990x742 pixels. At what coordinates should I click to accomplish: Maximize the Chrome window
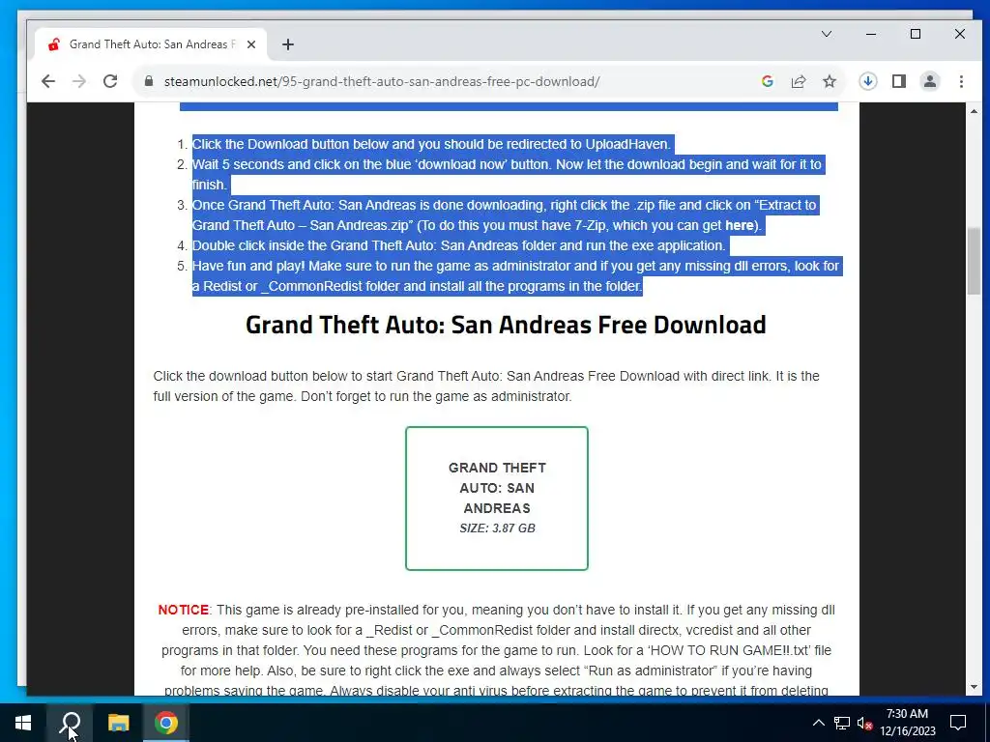pyautogui.click(x=916, y=34)
